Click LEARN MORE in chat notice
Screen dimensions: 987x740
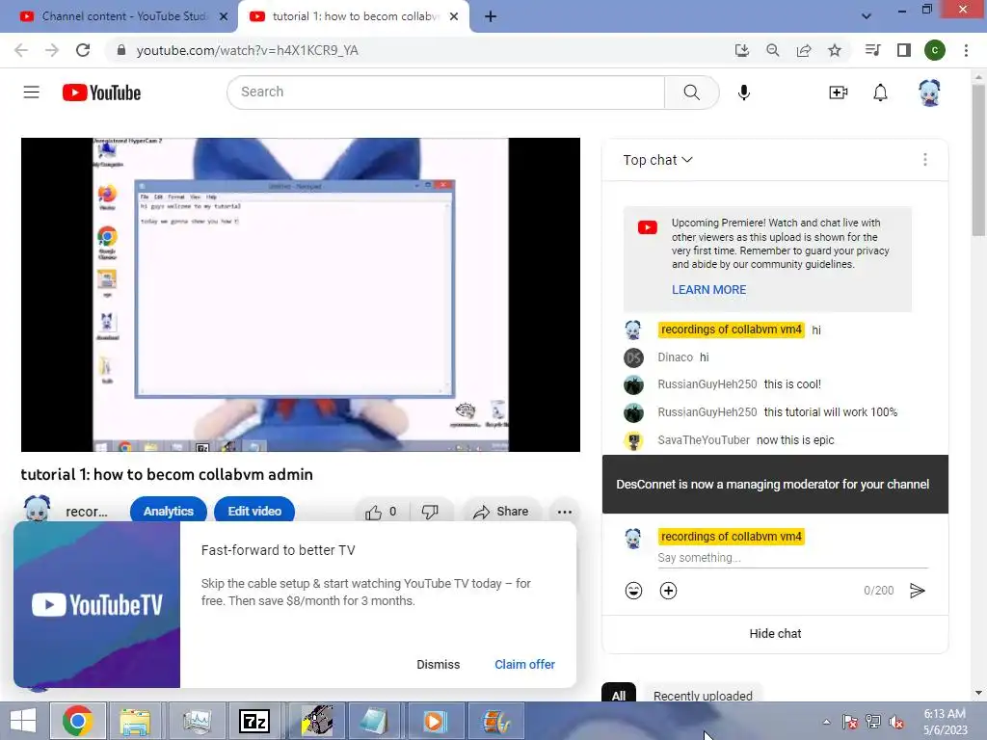coord(708,289)
